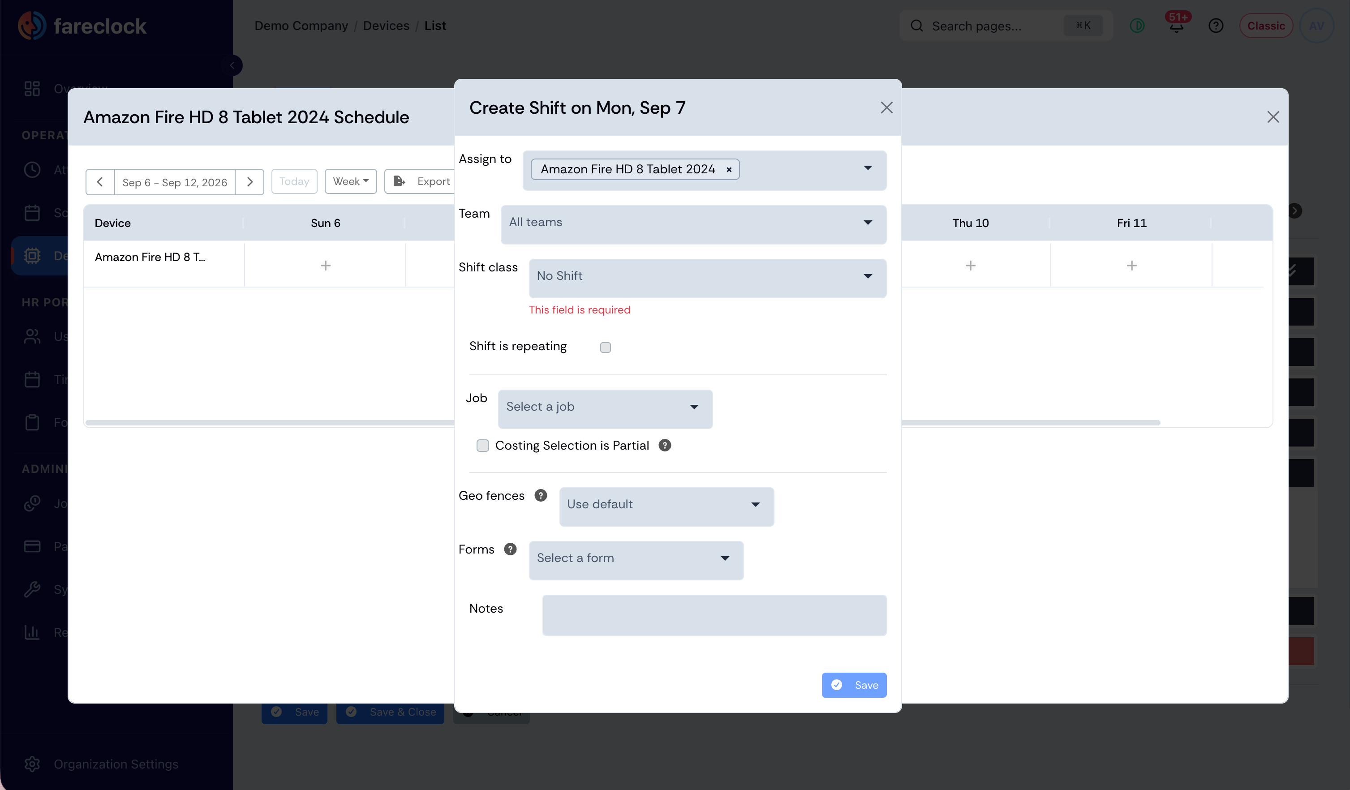
Task: Go to previous week arrow
Action: (99, 182)
